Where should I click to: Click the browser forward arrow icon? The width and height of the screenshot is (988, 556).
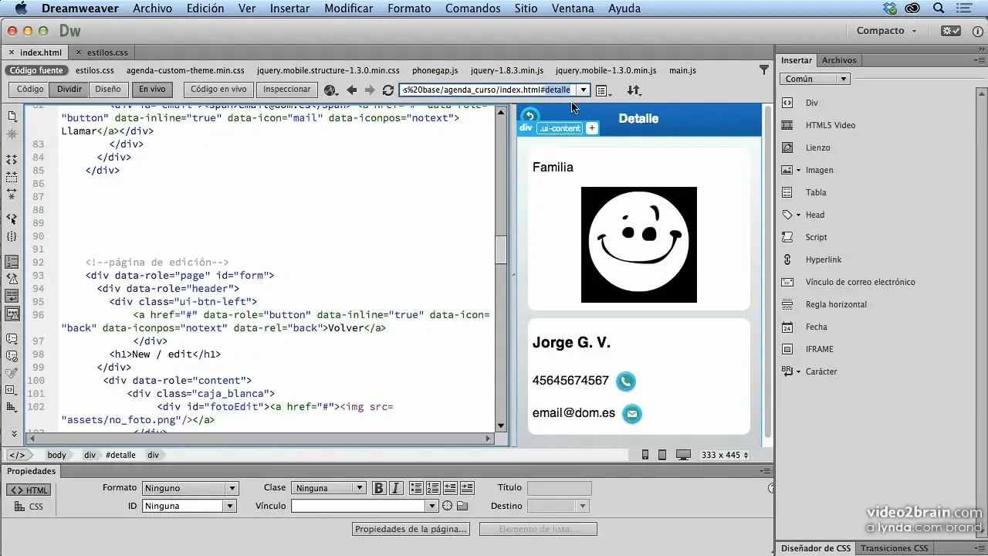point(370,90)
